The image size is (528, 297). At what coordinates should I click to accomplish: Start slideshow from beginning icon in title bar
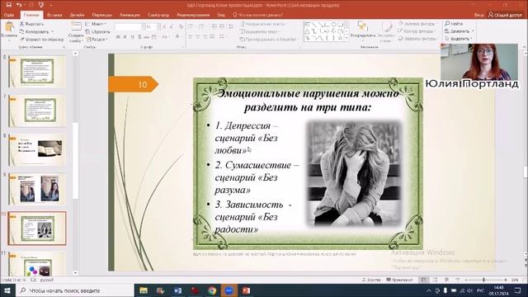[x=41, y=5]
